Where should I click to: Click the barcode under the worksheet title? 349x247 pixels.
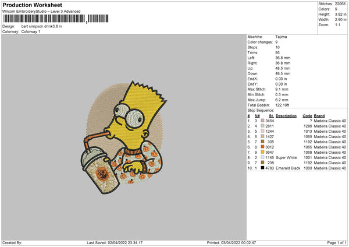[x=56, y=19]
